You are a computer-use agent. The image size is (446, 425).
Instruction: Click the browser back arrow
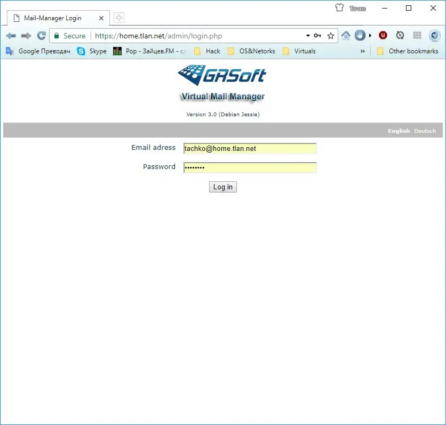(11, 36)
